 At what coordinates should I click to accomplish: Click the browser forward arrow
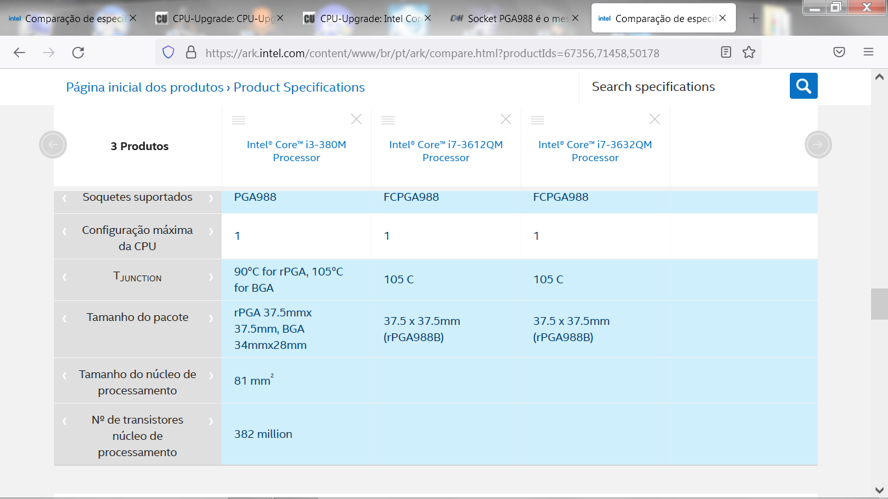[49, 53]
